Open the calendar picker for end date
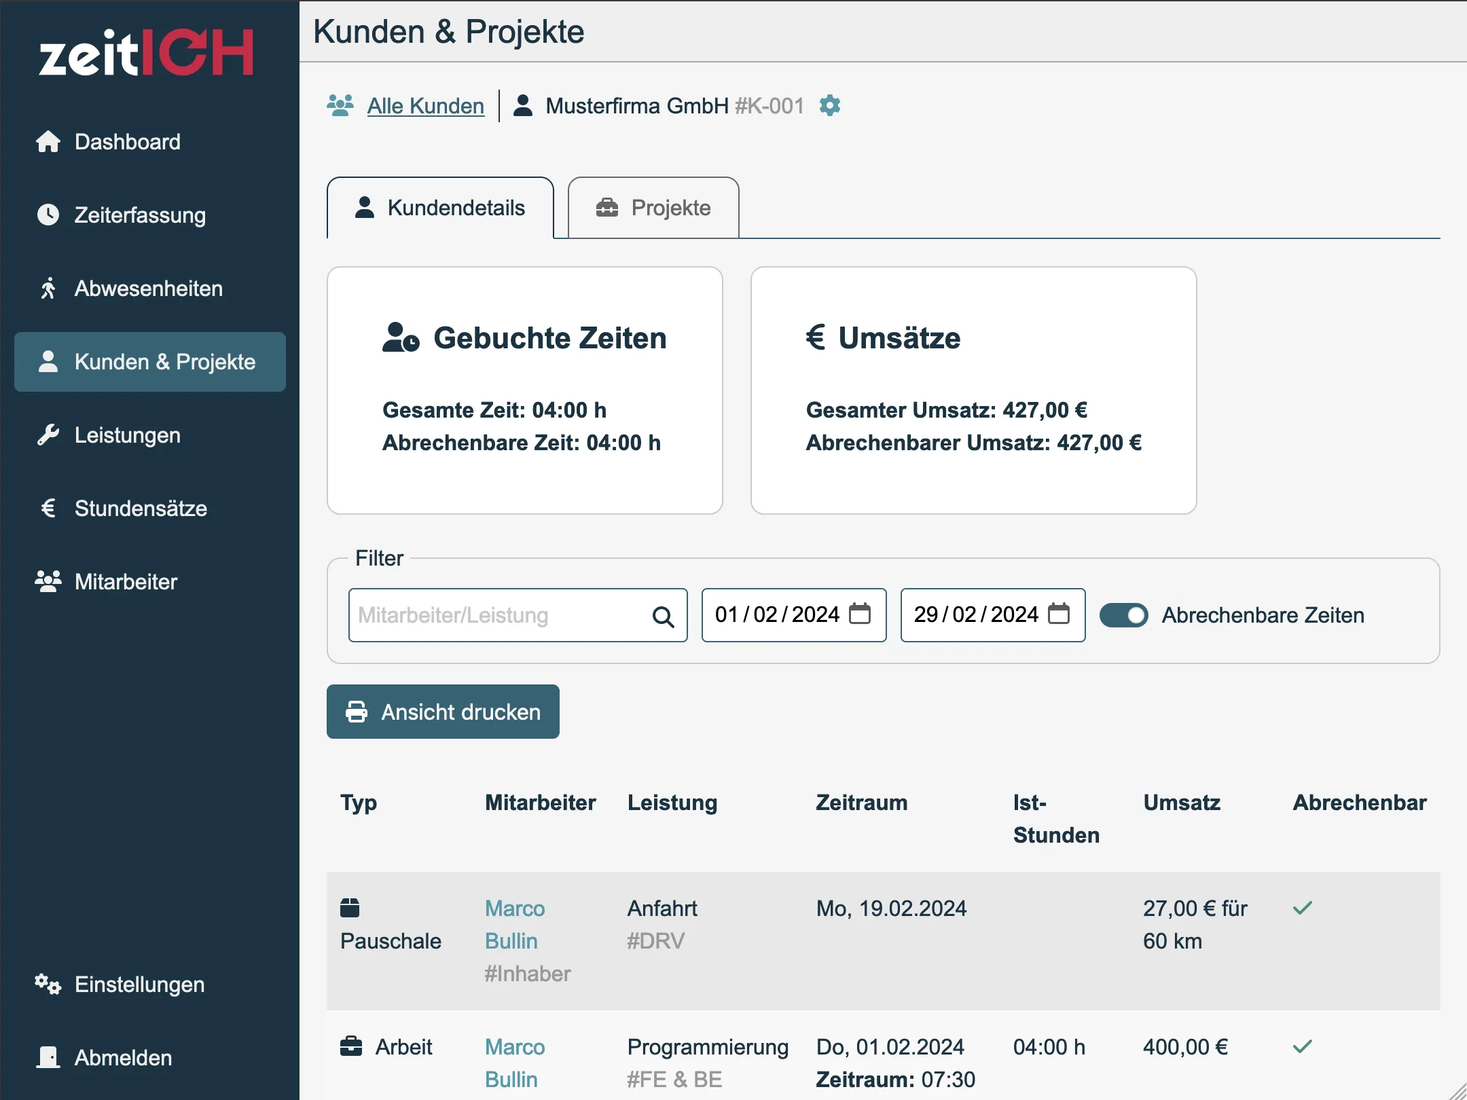 coord(1059,614)
